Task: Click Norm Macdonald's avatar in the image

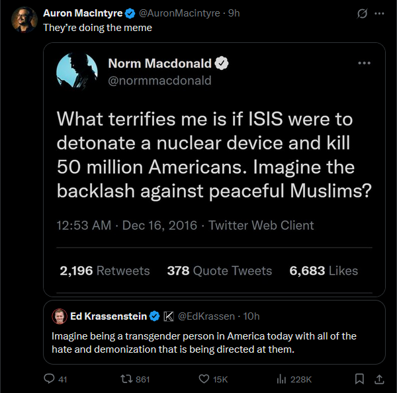Action: (77, 73)
